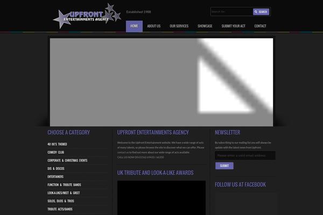Select the Tribute Acts/Bands category
This screenshot has width=323, height=215.
(x=60, y=209)
